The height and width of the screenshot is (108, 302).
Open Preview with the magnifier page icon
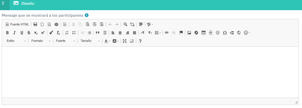coord(49,24)
